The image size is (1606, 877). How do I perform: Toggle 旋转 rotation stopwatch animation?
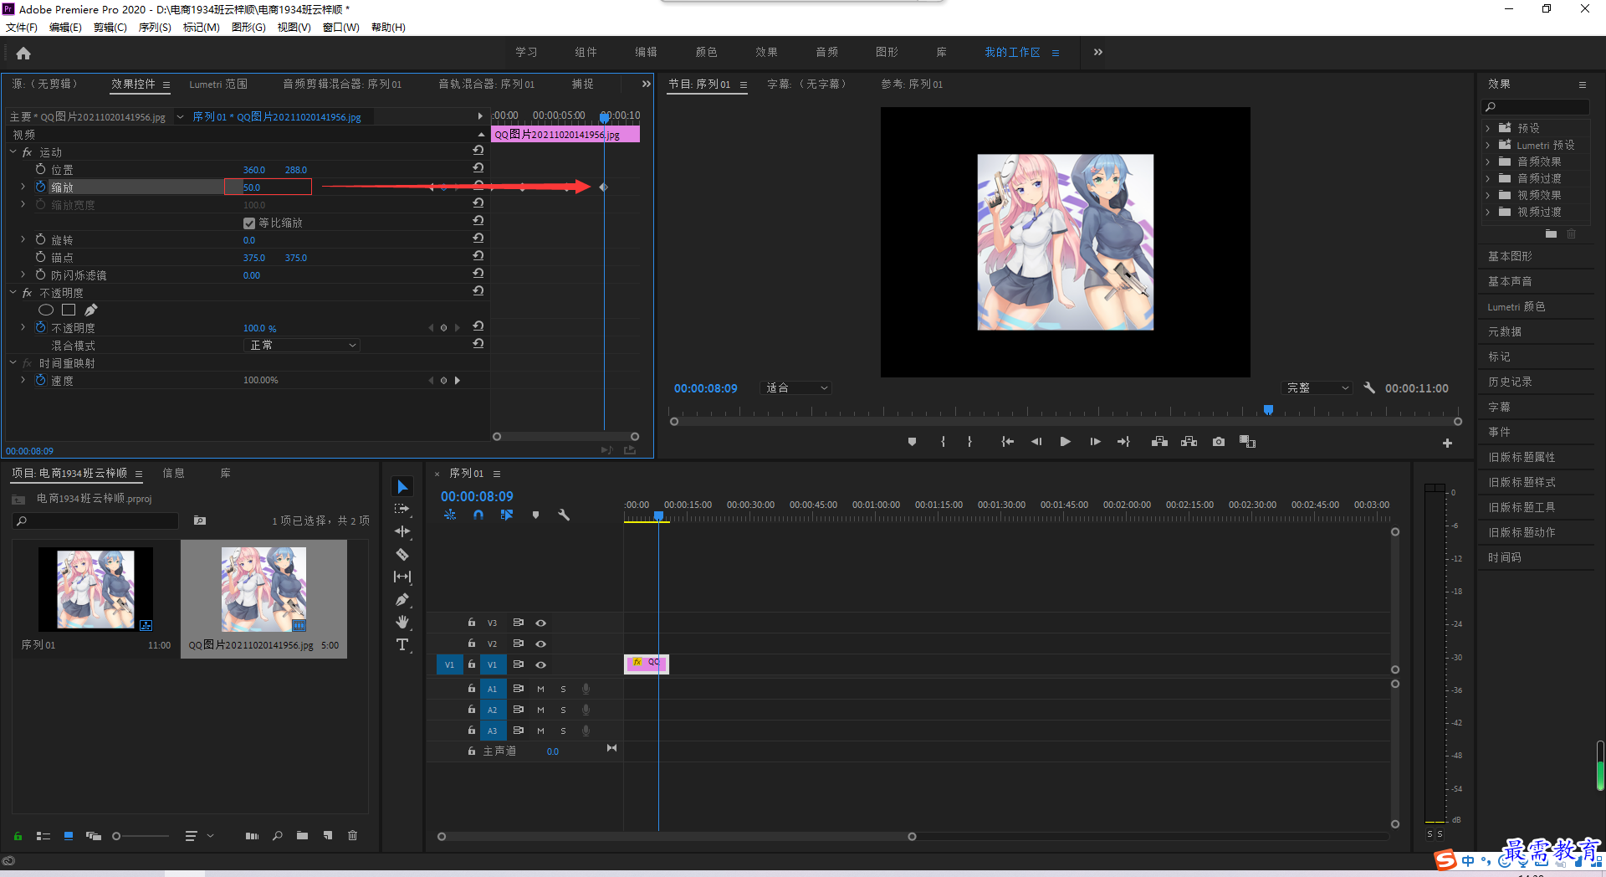(x=41, y=239)
